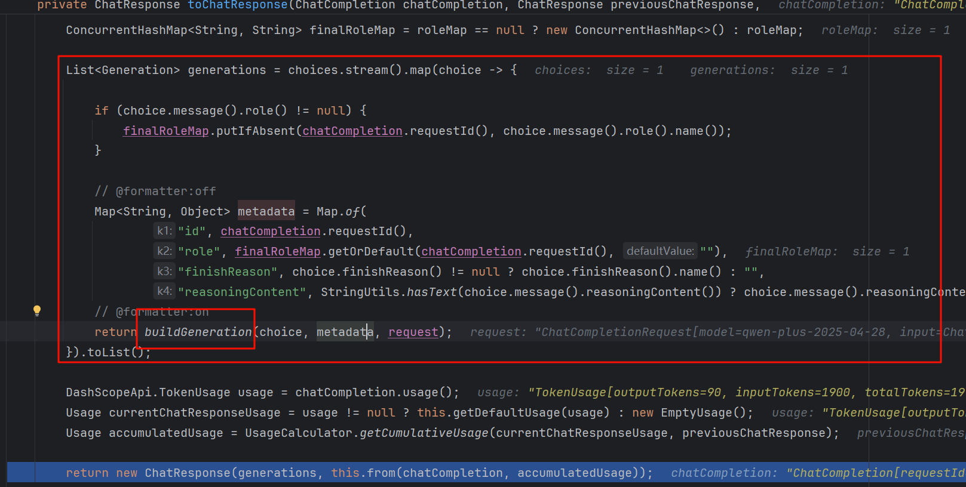Click the Map.of call

[338, 211]
